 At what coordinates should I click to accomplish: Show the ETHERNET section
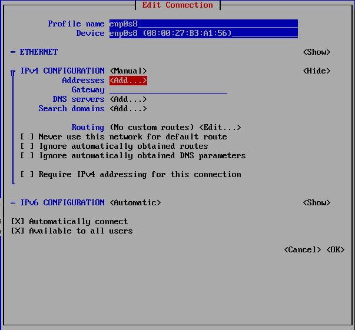[317, 52]
